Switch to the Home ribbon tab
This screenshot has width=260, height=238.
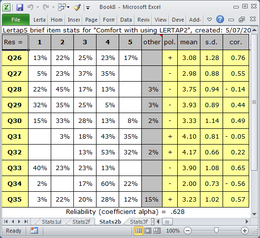56,20
